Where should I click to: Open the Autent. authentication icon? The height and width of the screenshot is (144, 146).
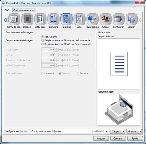click(x=106, y=19)
